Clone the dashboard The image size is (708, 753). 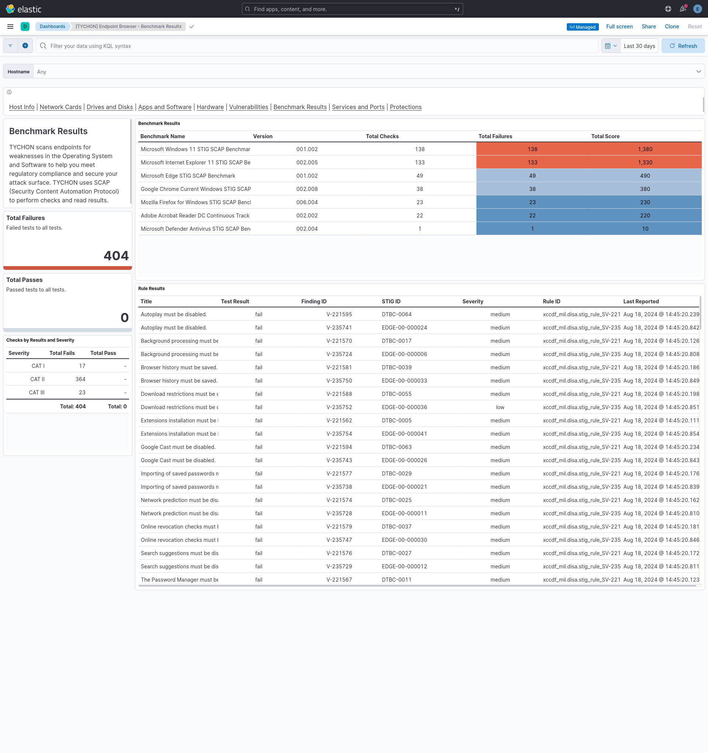pos(671,27)
